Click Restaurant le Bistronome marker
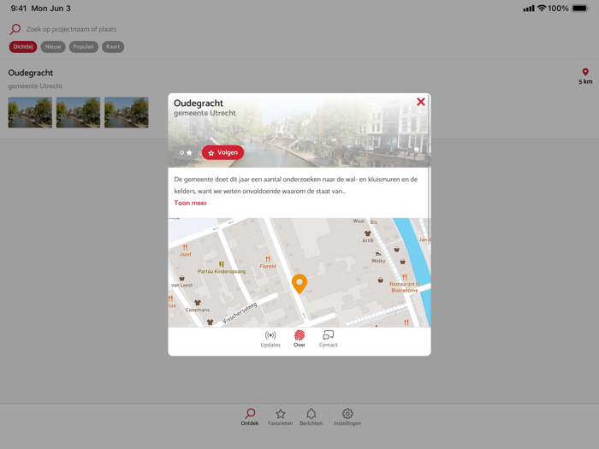The image size is (599, 449). tap(405, 284)
